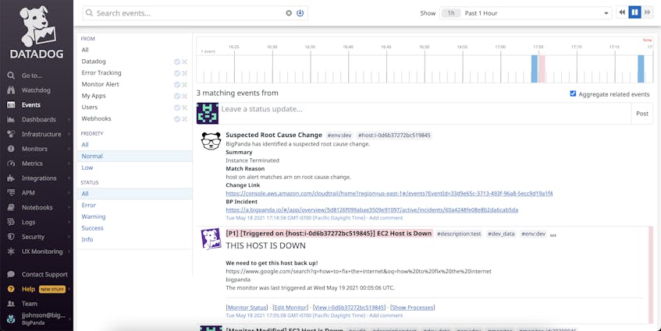
Task: Select the 1h time preset badge
Action: click(x=450, y=13)
